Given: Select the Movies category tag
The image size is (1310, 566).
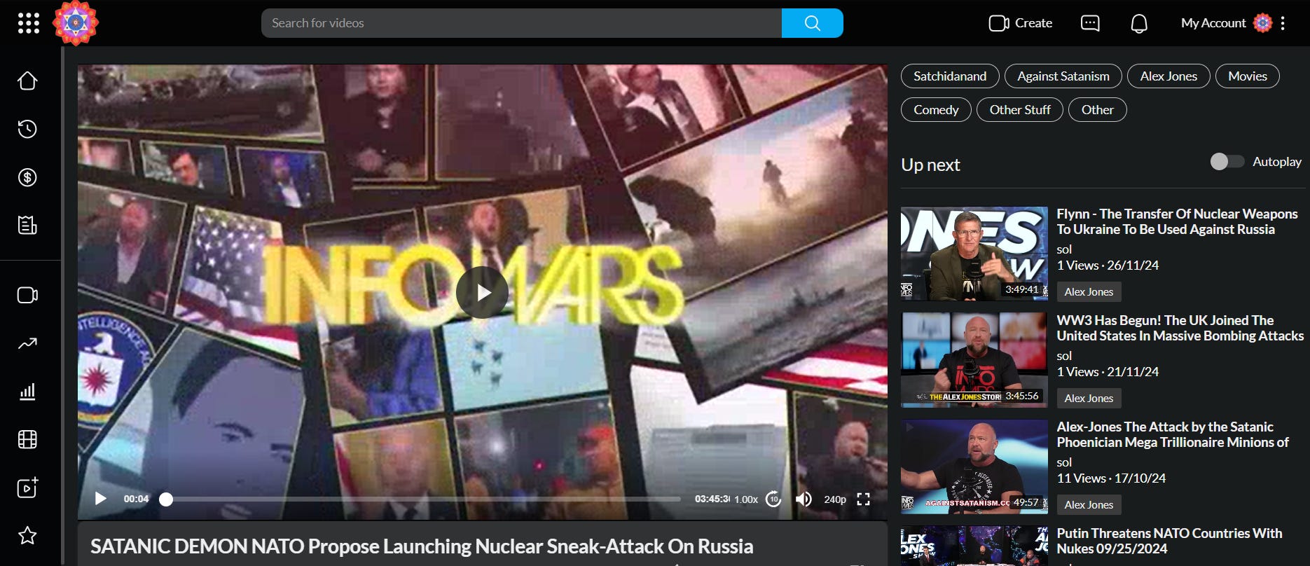Looking at the screenshot, I should [x=1248, y=76].
